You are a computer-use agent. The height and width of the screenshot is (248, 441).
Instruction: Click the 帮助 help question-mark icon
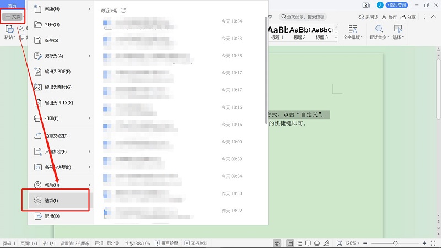click(x=37, y=185)
